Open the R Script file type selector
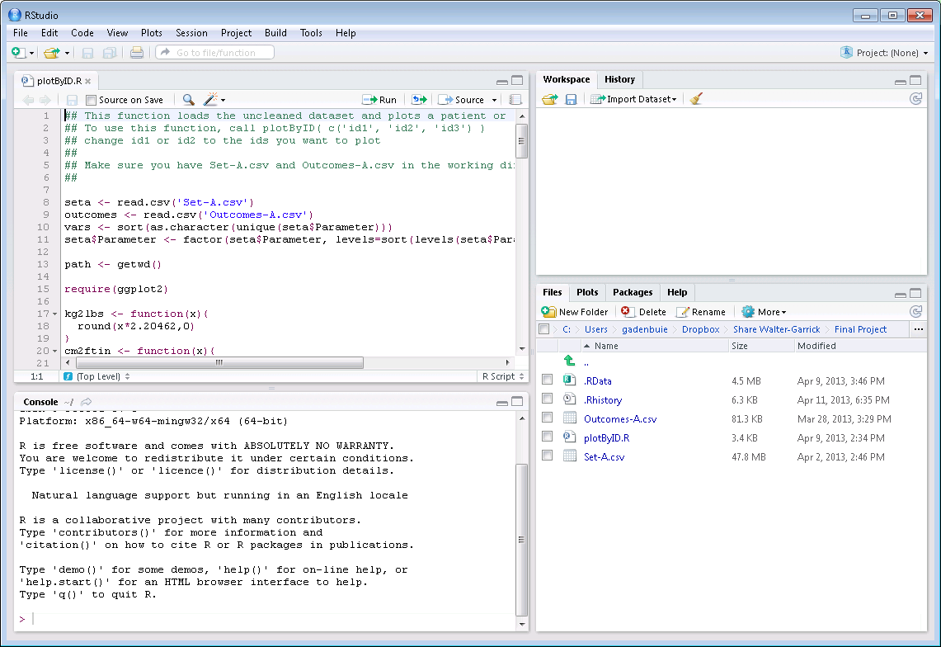The height and width of the screenshot is (647, 941). (x=503, y=376)
